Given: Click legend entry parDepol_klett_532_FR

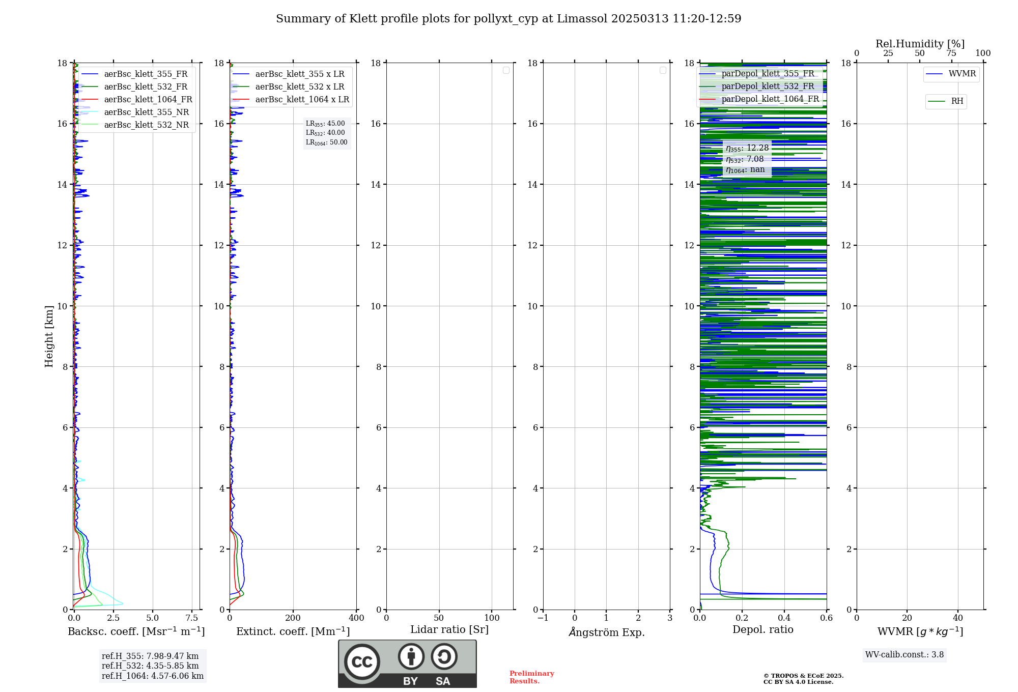Looking at the screenshot, I should pyautogui.click(x=758, y=86).
